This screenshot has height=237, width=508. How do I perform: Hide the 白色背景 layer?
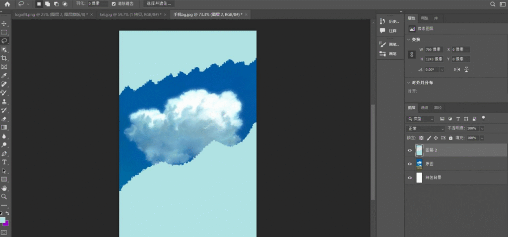click(410, 178)
